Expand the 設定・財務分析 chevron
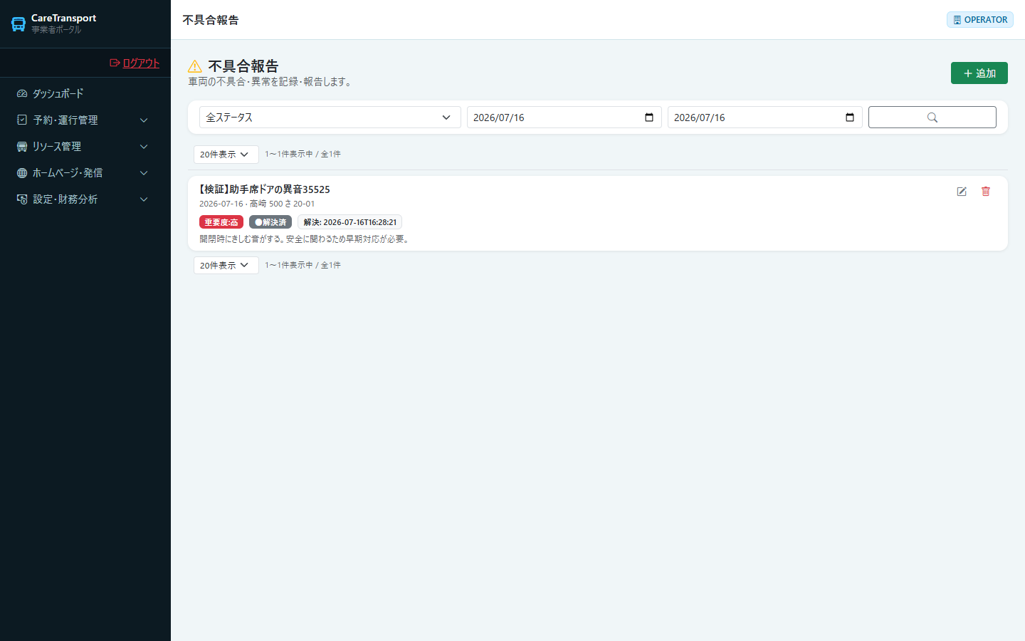This screenshot has width=1025, height=641. [x=144, y=199]
